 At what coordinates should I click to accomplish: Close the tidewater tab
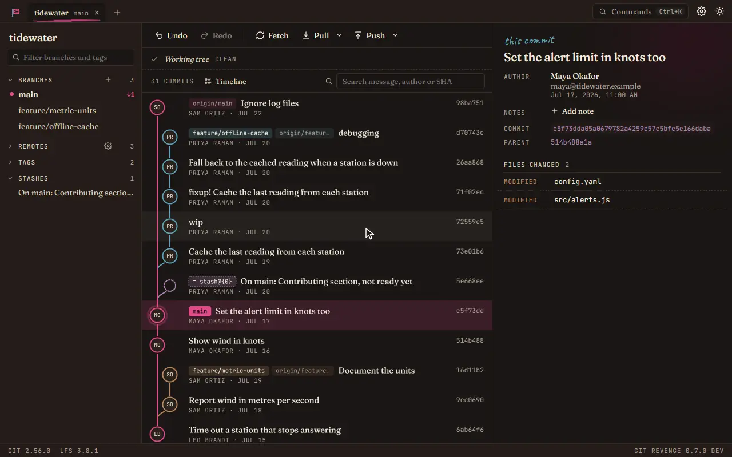coord(97,13)
